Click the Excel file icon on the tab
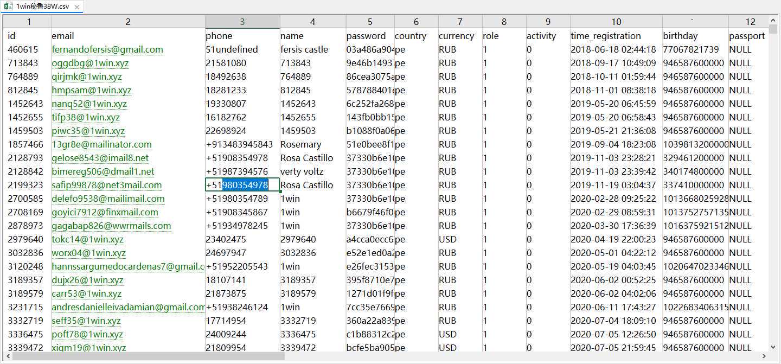 9,7
